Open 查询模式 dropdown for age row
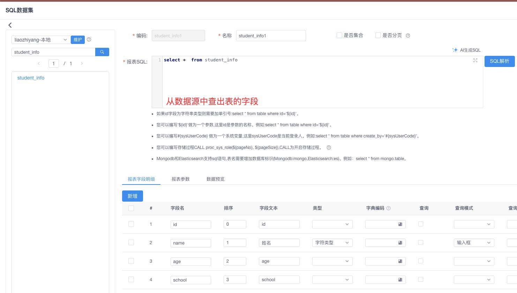Image resolution: width=517 pixels, height=293 pixels. 474,261
